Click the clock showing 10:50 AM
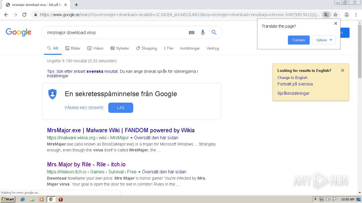This screenshot has width=362, height=203. [x=348, y=199]
